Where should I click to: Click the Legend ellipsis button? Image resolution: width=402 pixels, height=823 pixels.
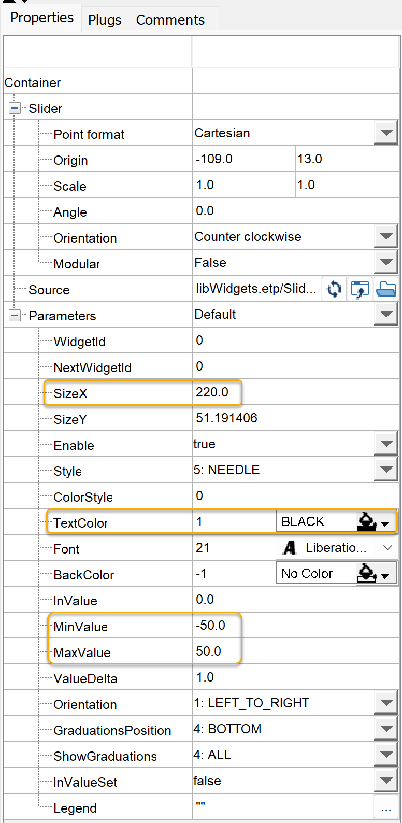click(386, 807)
